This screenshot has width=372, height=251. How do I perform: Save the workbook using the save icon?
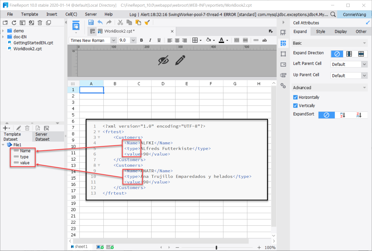90,22
